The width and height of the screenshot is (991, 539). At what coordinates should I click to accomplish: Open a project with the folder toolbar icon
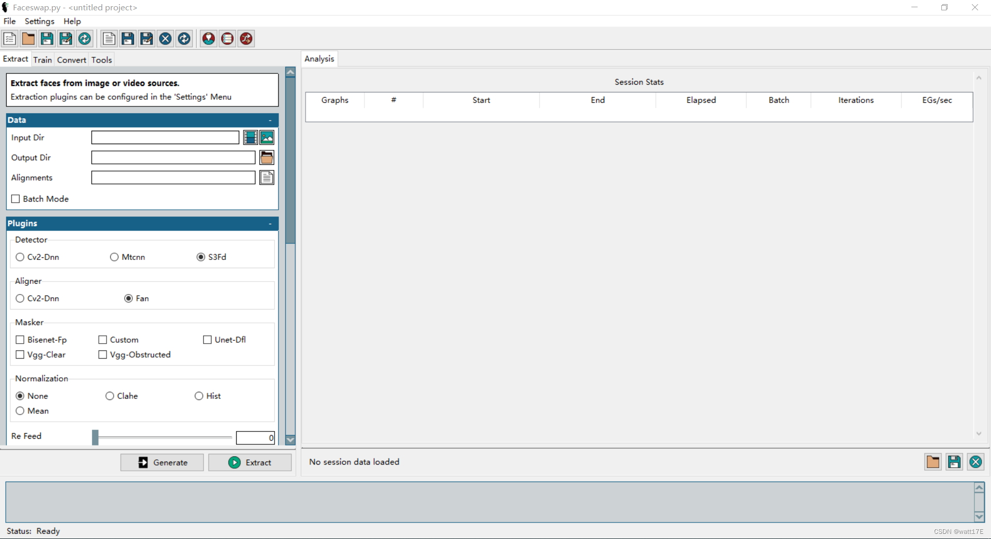[28, 39]
